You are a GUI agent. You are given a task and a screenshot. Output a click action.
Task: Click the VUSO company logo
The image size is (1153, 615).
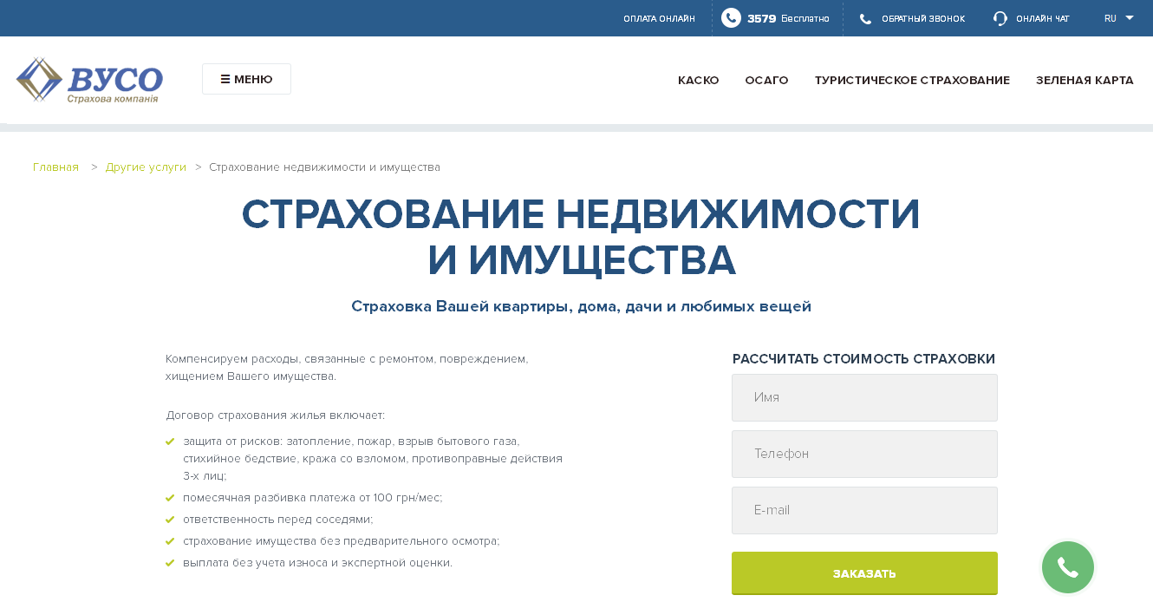coord(89,80)
